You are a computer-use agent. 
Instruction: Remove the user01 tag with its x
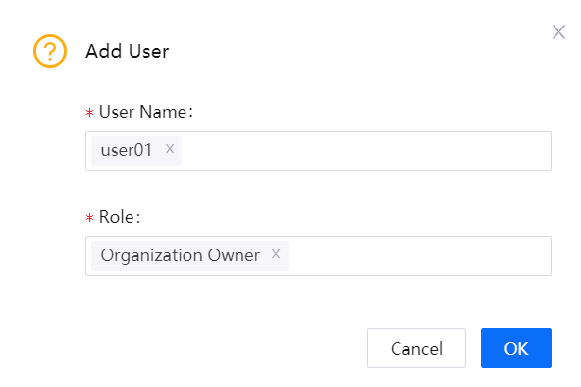[170, 149]
